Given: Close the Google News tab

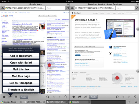Looking at the screenshot, I should pos(21,102).
